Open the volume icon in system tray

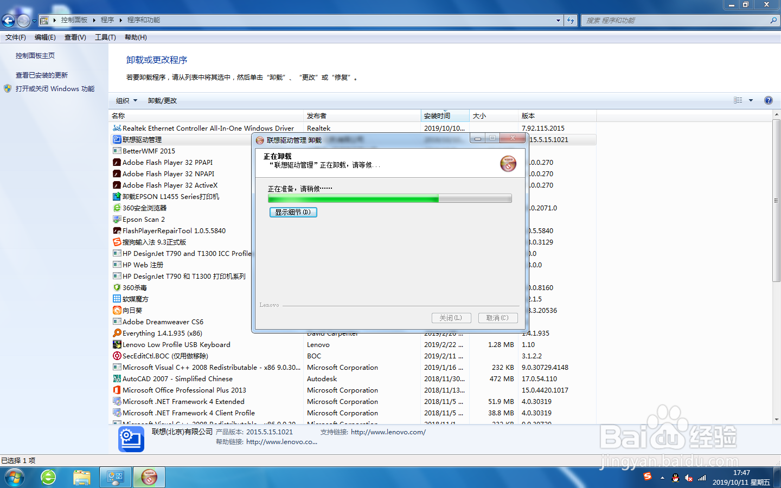(690, 478)
